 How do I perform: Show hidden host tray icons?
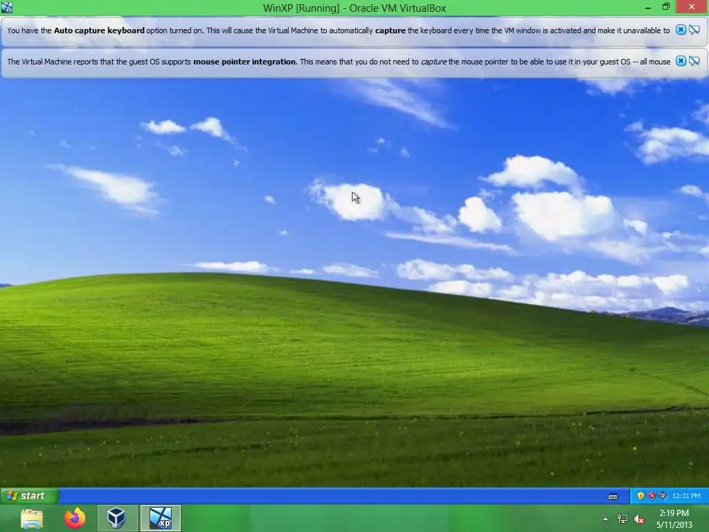[605, 519]
